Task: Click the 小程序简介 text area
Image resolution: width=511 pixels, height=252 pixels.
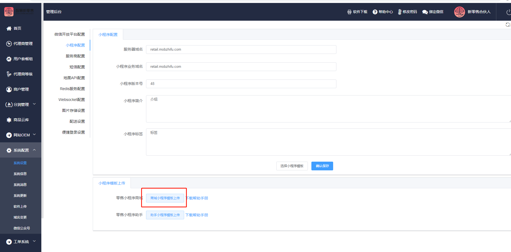Action: (329, 109)
